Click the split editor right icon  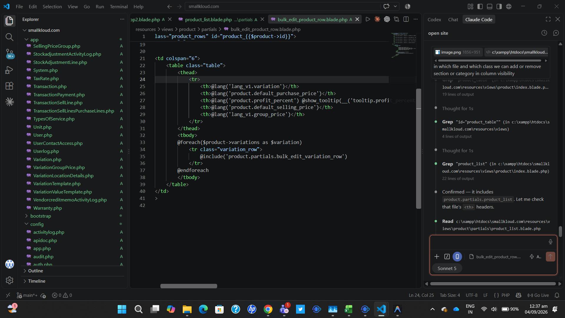coord(406,19)
